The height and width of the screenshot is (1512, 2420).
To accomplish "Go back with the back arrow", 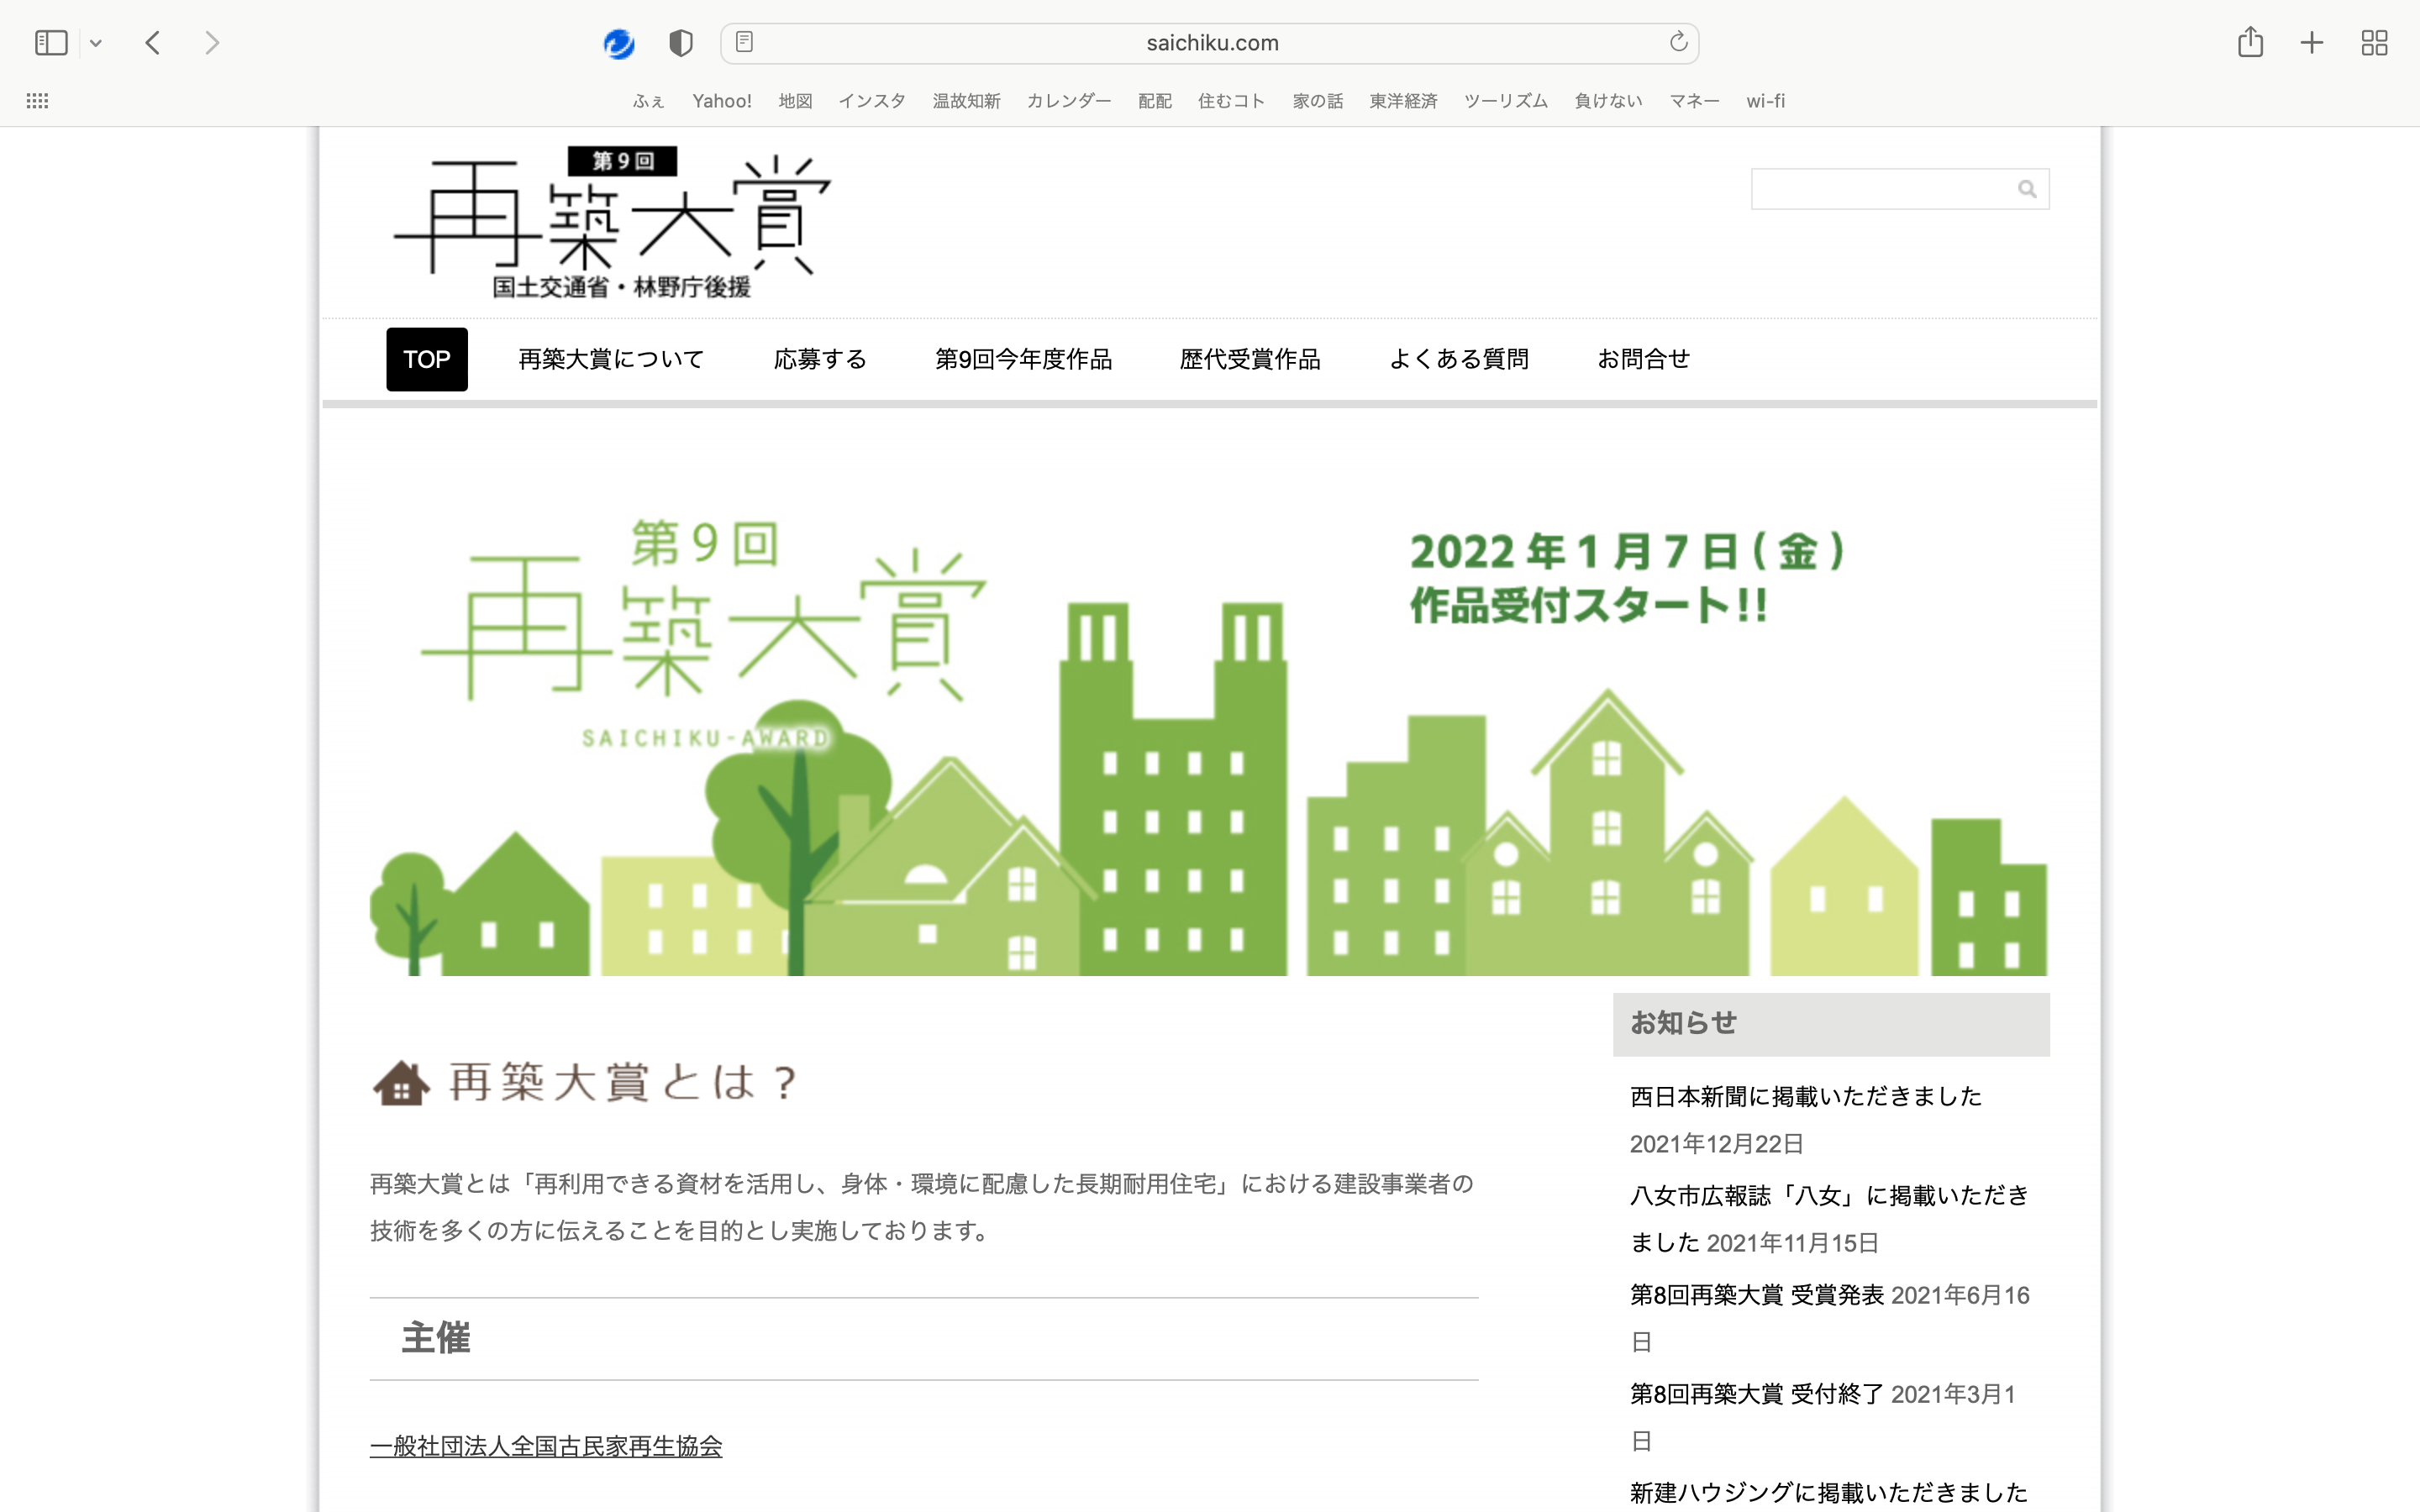I will [x=153, y=43].
